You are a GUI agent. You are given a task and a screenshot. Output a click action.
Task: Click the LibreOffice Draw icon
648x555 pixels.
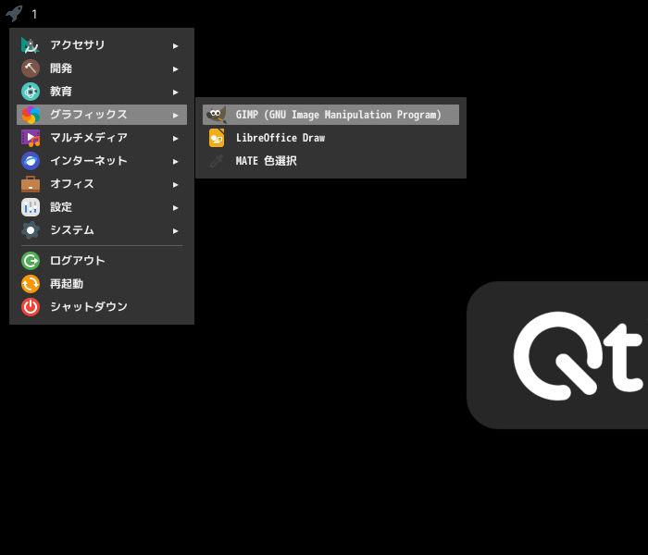217,138
